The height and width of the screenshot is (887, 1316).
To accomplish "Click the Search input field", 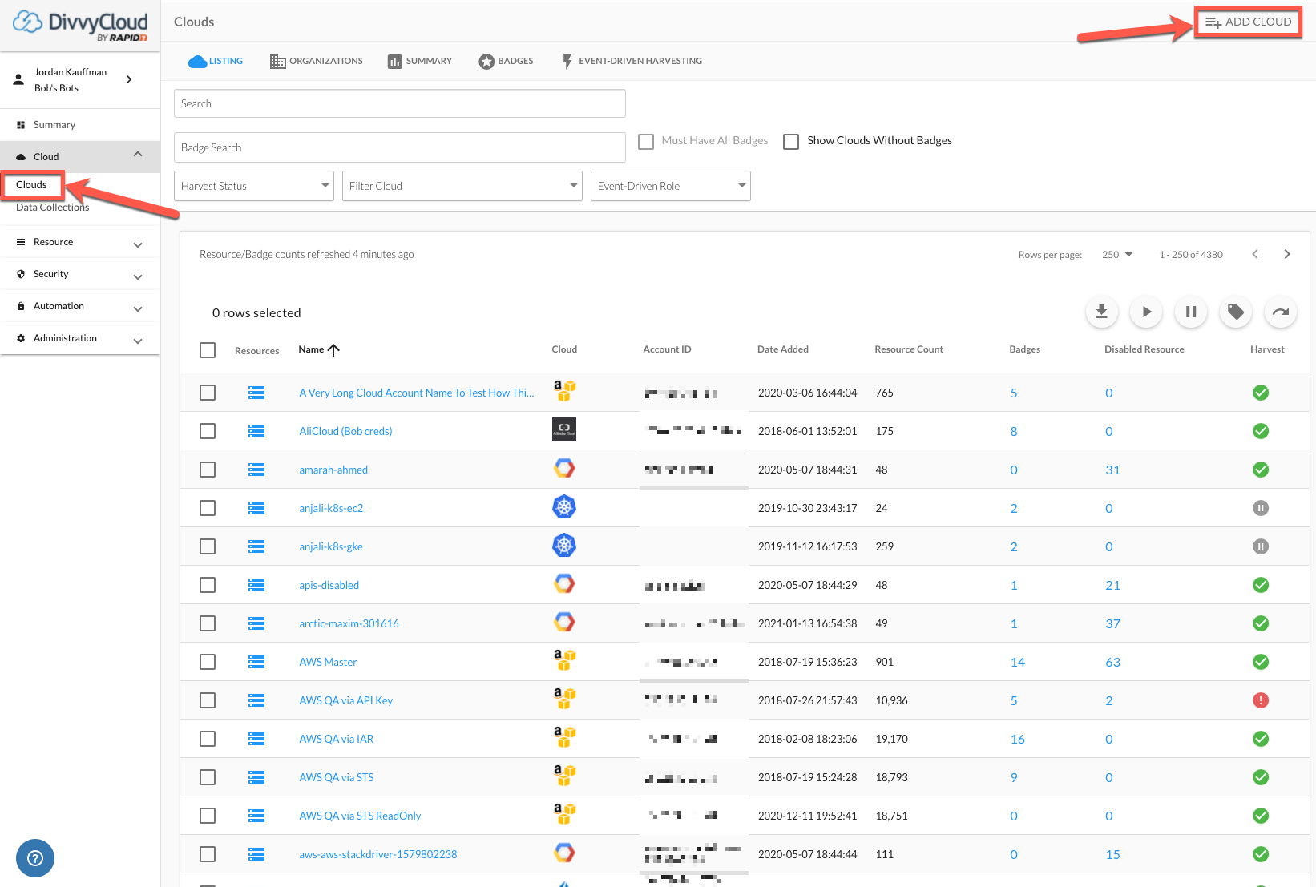I will [x=400, y=103].
